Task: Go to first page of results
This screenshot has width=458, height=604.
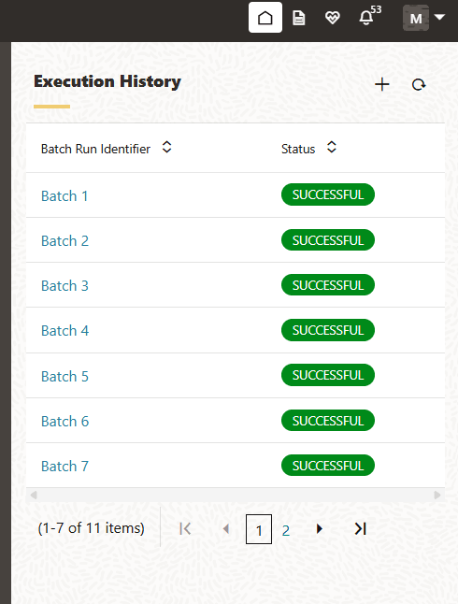Action: [x=185, y=529]
